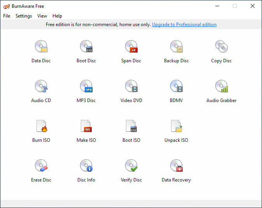Launch the Boot Disc tool
This screenshot has height=208, width=262.
pyautogui.click(x=86, y=46)
